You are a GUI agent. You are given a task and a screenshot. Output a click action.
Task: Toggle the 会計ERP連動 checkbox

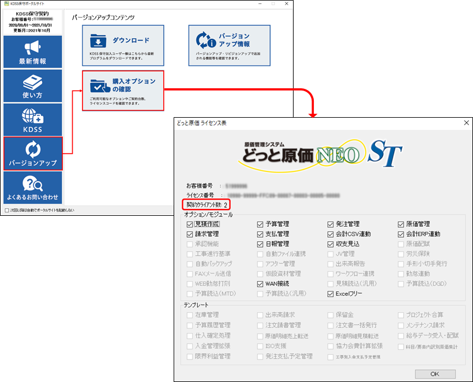(x=400, y=234)
